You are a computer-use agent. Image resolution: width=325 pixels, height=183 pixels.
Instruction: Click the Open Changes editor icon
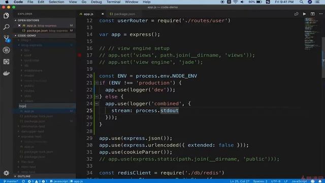[296, 14]
